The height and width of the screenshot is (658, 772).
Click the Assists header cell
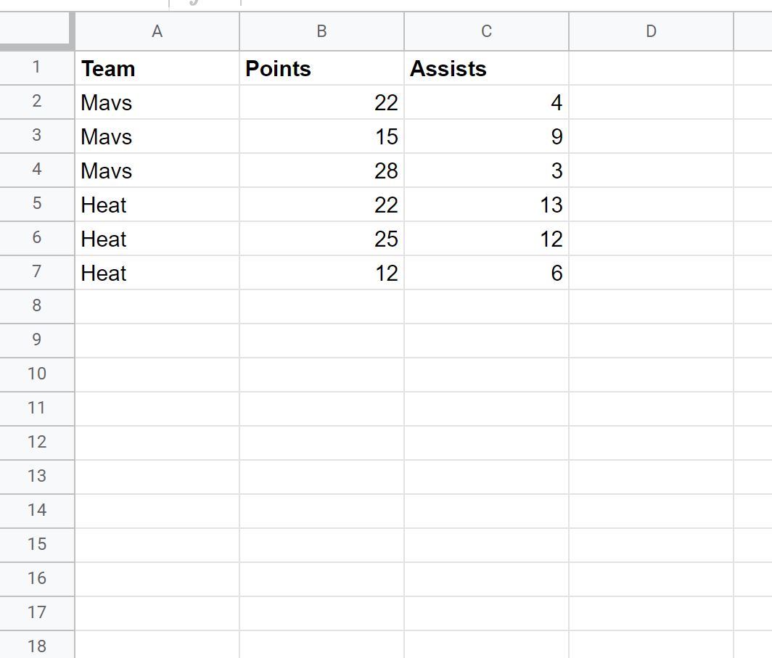[x=486, y=68]
